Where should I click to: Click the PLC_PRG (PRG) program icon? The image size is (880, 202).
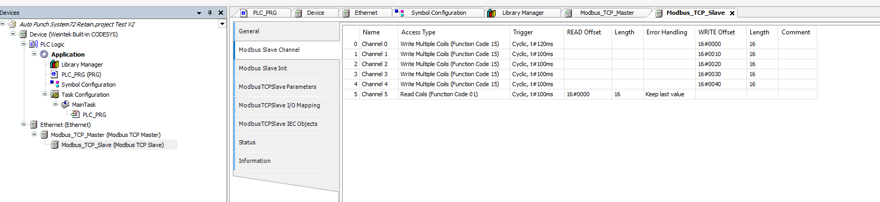55,75
